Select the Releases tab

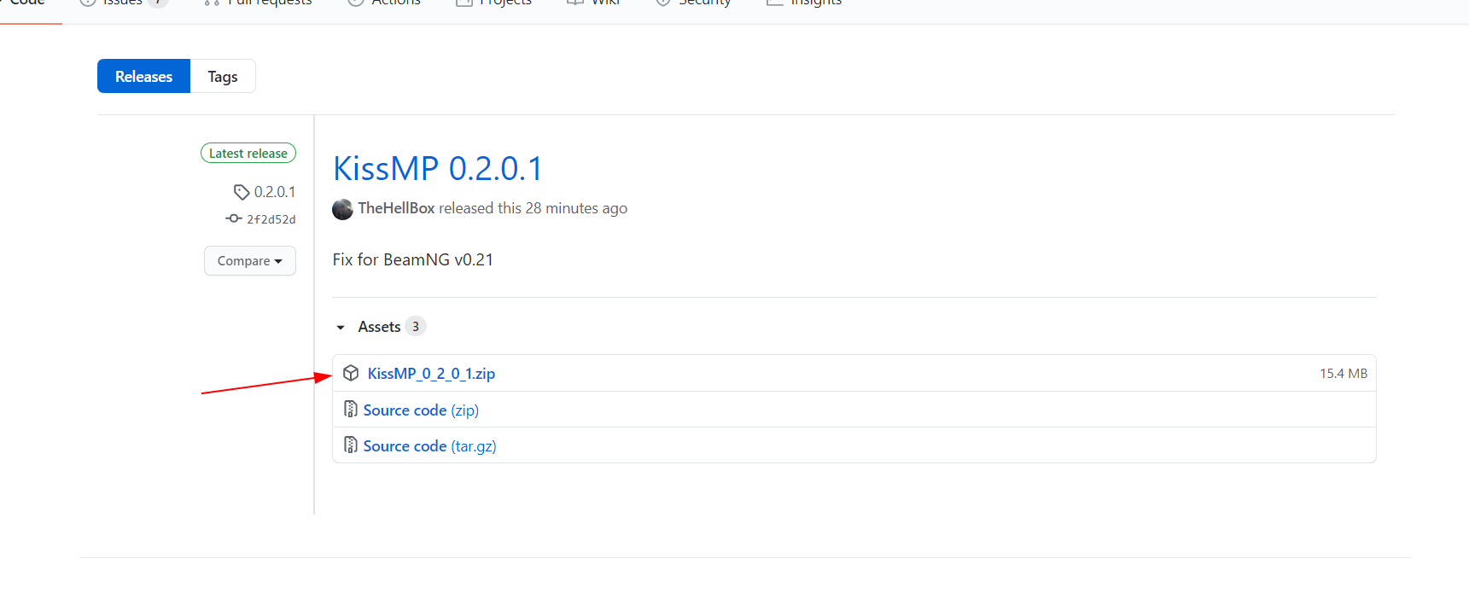click(143, 77)
